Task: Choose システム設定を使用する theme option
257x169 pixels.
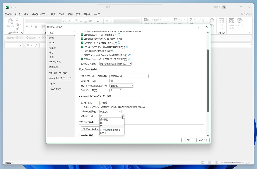Action: [112, 130]
